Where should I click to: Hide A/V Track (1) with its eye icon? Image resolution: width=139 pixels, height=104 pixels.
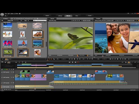[x=11, y=72]
